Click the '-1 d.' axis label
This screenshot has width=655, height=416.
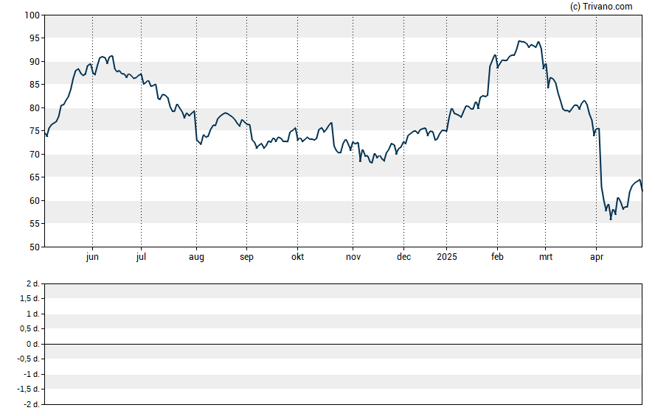[31, 374]
